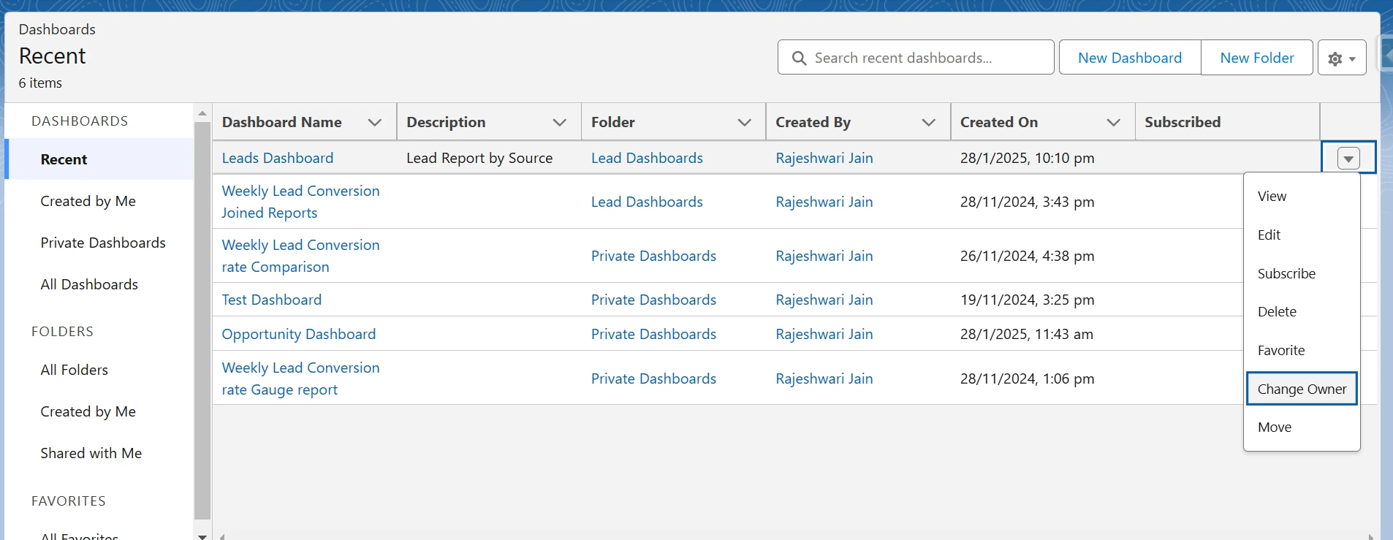Open the gear settings dropdown
Image resolution: width=1393 pixels, height=540 pixels.
click(1342, 58)
